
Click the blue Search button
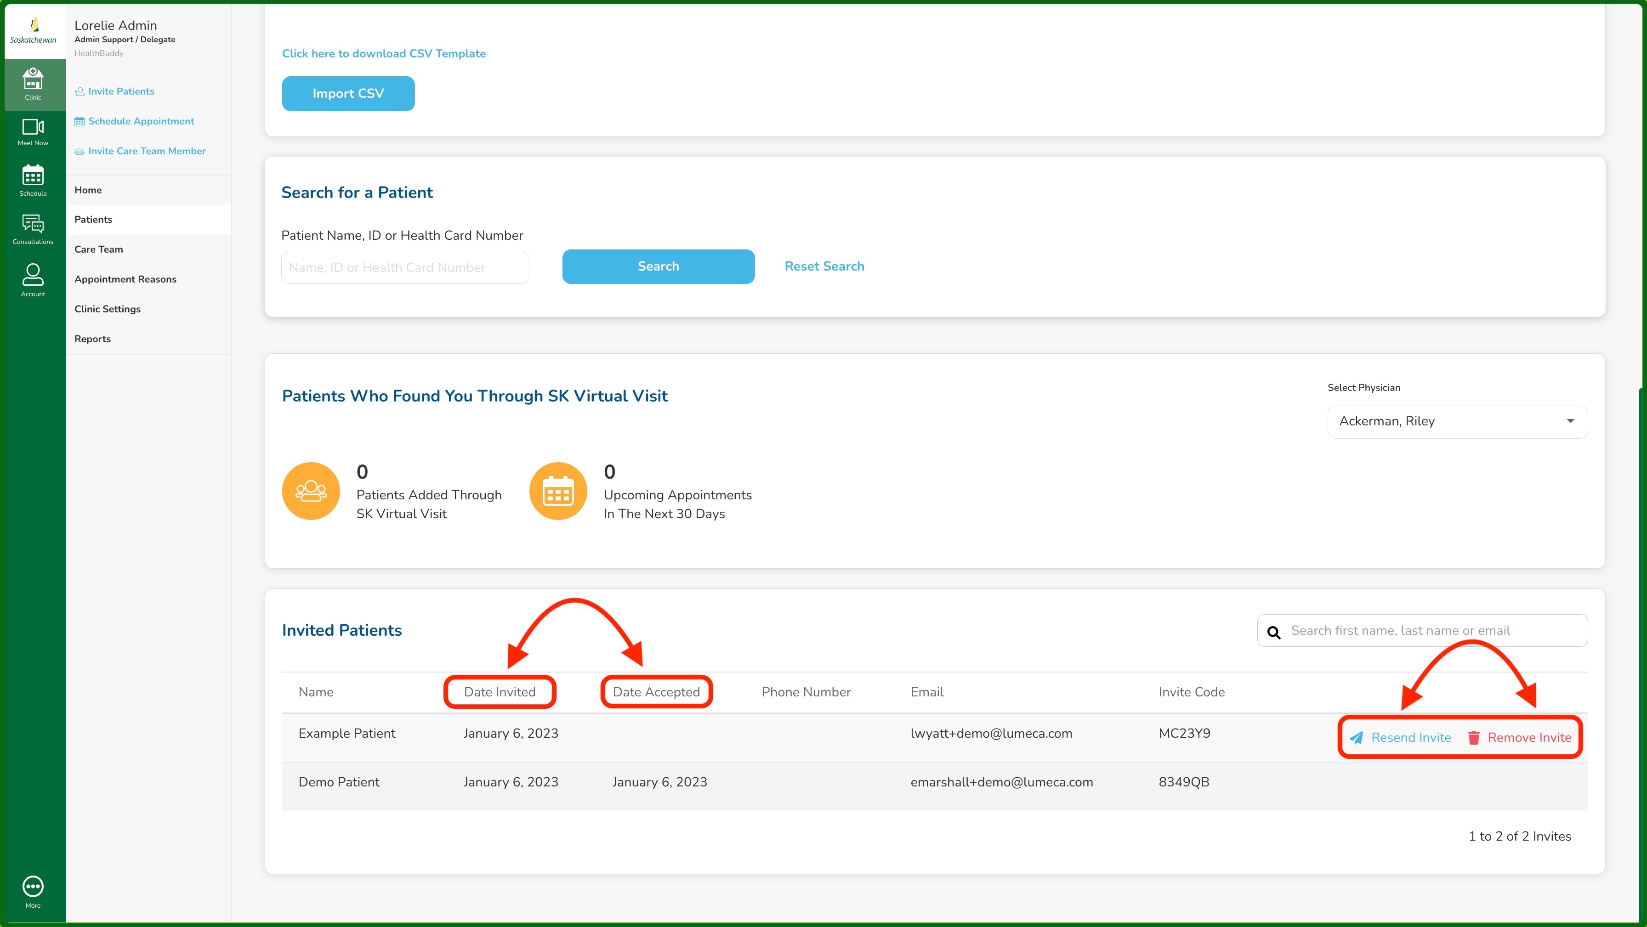click(658, 266)
